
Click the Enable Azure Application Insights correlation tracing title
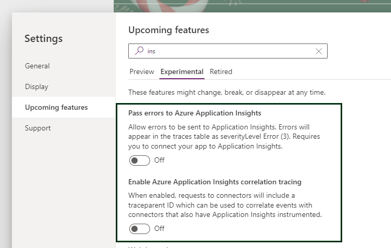215,182
